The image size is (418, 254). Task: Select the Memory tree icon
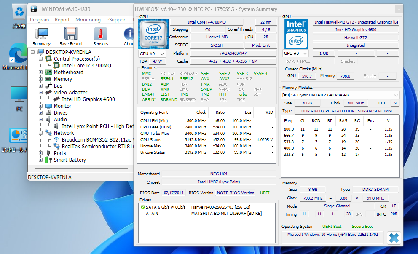(x=48, y=79)
